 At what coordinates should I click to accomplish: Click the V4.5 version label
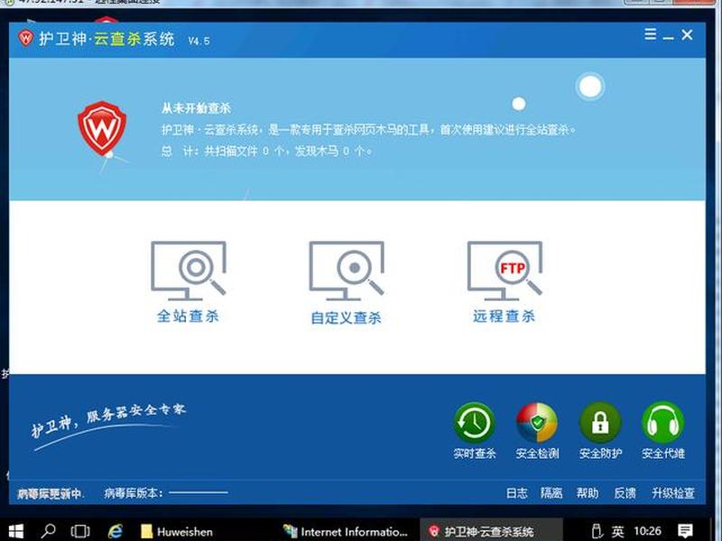(199, 41)
